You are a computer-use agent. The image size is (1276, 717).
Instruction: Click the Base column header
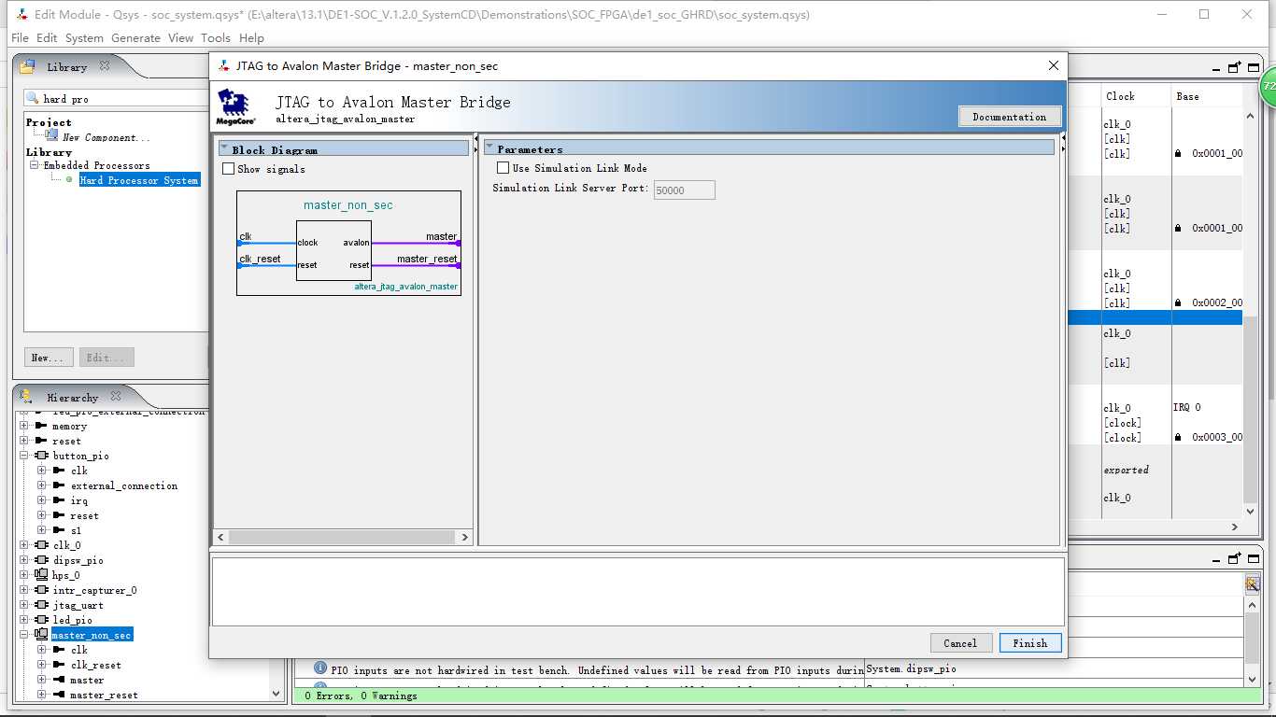click(1187, 96)
